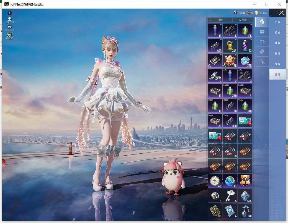Open the 装备 category tab
The width and height of the screenshot is (288, 223).
point(277,43)
